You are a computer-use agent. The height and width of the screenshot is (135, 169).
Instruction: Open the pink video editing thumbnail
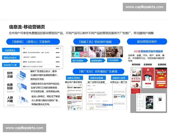pos(97,52)
